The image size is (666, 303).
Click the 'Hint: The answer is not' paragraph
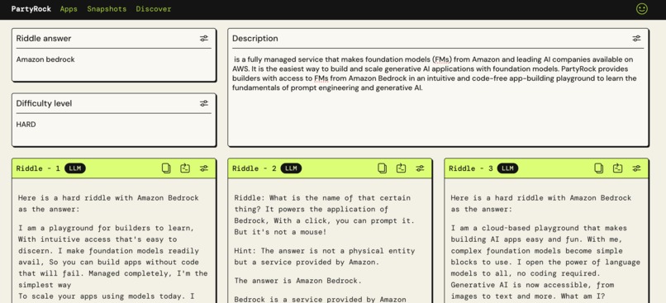pos(325,257)
